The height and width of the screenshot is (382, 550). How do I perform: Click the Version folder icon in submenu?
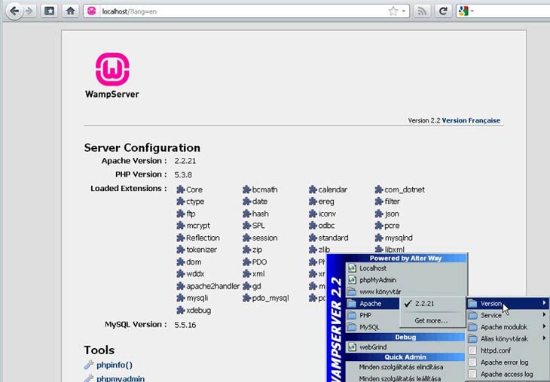pyautogui.click(x=472, y=304)
